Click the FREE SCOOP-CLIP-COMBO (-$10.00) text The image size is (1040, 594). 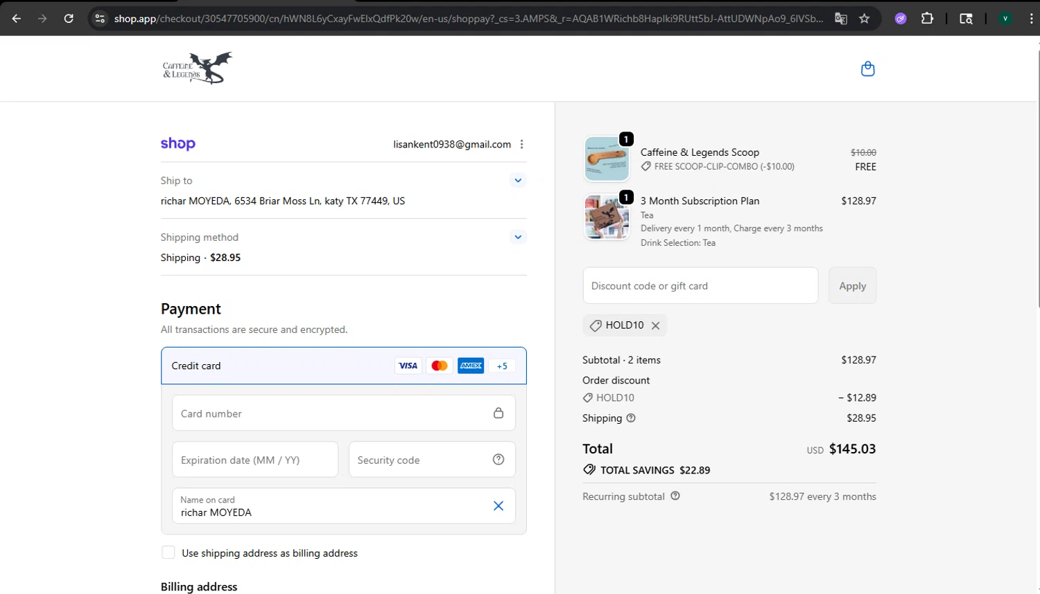pyautogui.click(x=725, y=166)
